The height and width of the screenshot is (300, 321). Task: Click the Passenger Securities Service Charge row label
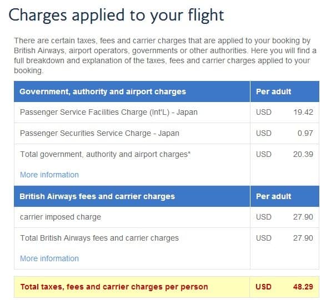[100, 133]
